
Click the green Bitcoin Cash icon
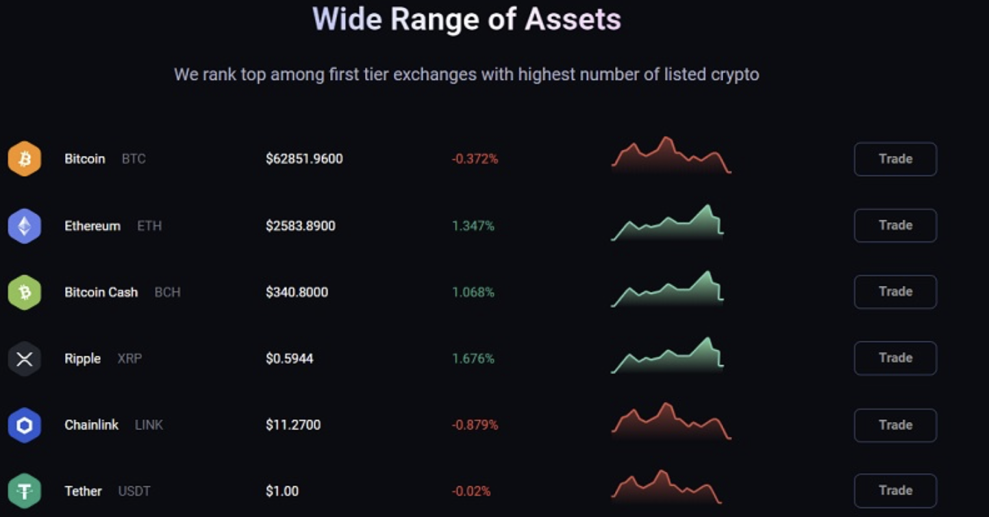[25, 293]
